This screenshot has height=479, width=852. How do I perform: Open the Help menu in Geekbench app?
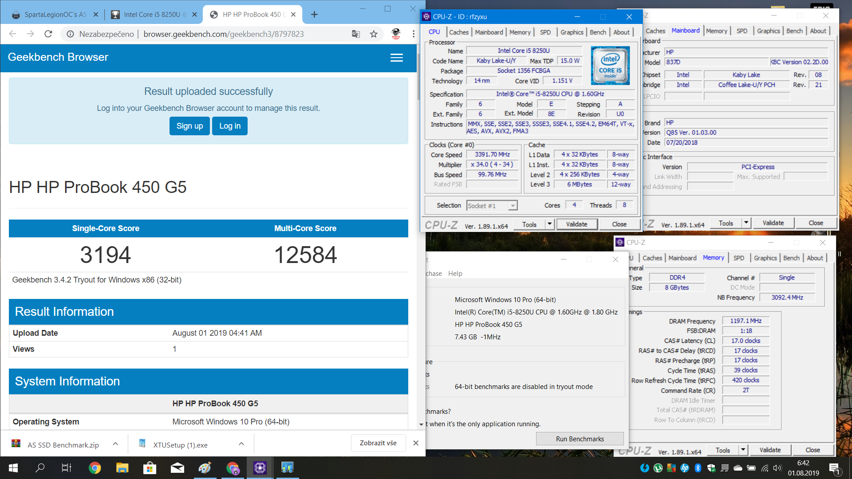pos(455,273)
